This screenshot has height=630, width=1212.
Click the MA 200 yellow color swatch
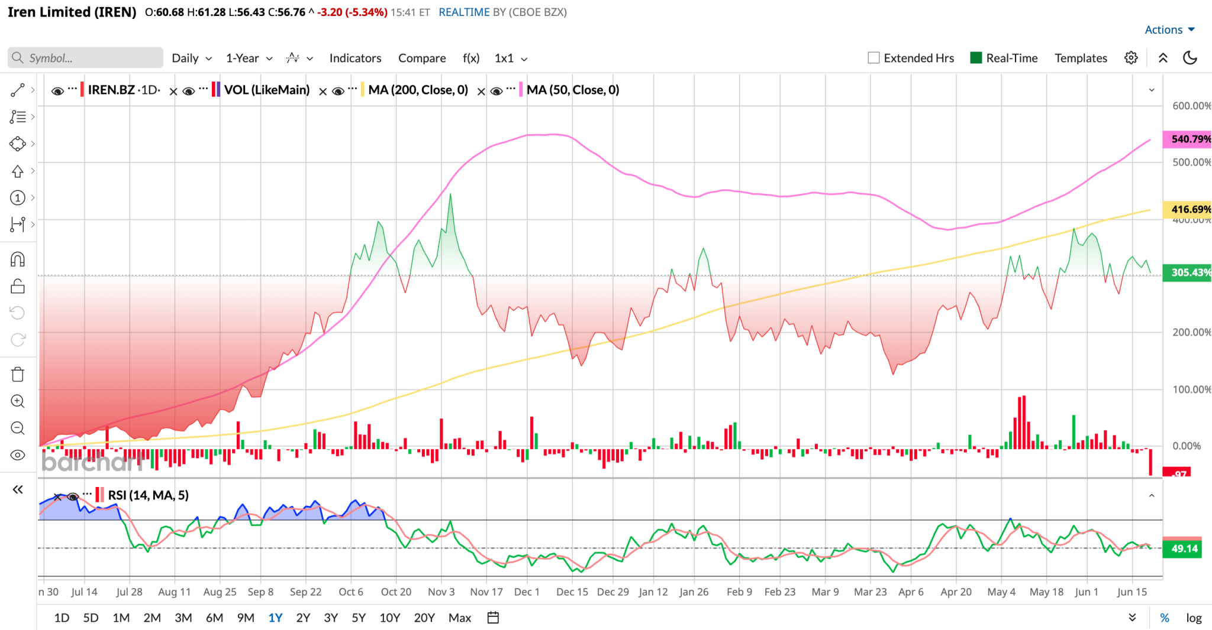pos(362,90)
